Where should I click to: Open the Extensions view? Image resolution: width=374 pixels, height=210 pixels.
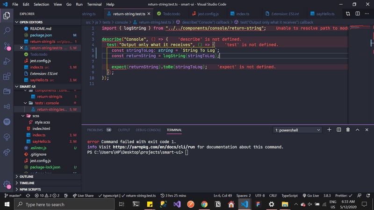(x=7, y=77)
